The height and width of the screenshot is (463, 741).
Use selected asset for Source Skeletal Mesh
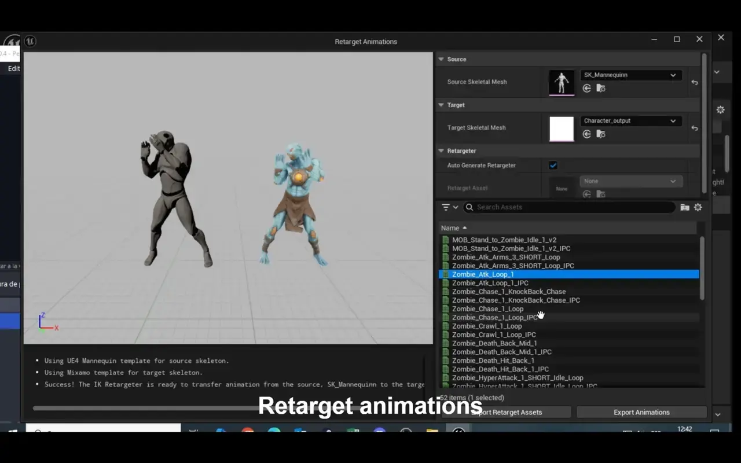[586, 88]
